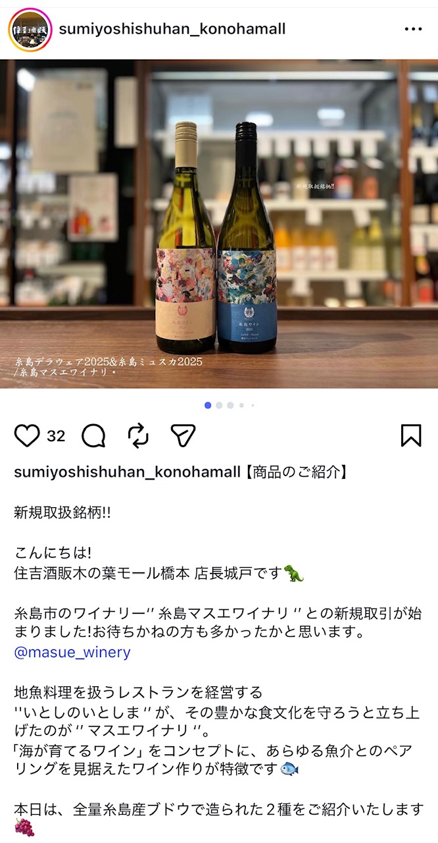438x843 pixels.
Task: Tap the repost arrows icon
Action: pyautogui.click(x=138, y=435)
